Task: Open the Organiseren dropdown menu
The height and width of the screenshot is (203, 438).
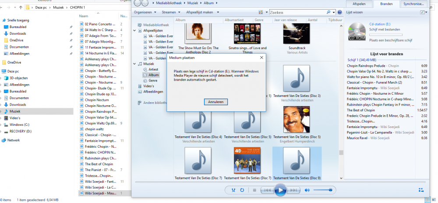Action: pos(150,12)
